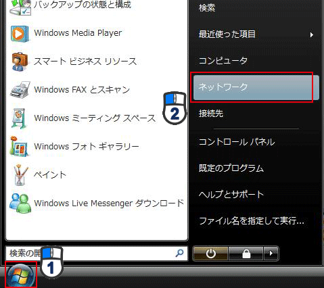Expand the shutdown options arrow
The height and width of the screenshot is (288, 324).
pos(271,254)
